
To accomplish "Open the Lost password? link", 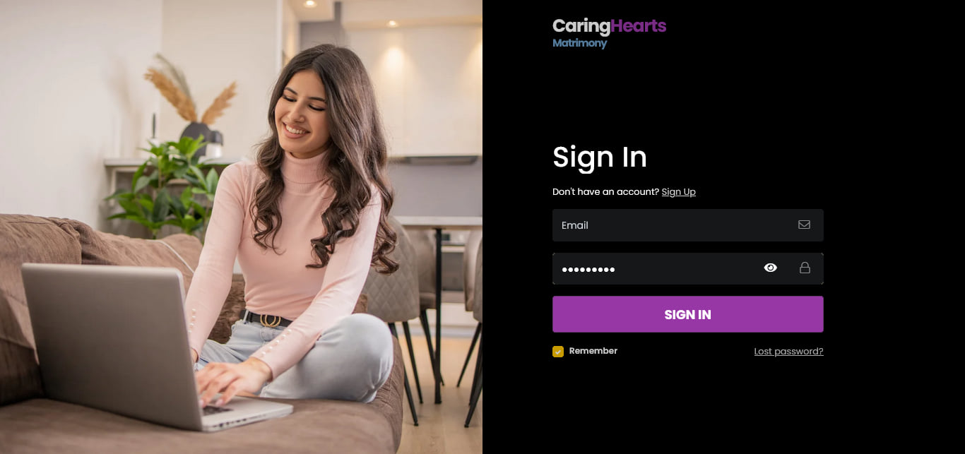I will 788,351.
